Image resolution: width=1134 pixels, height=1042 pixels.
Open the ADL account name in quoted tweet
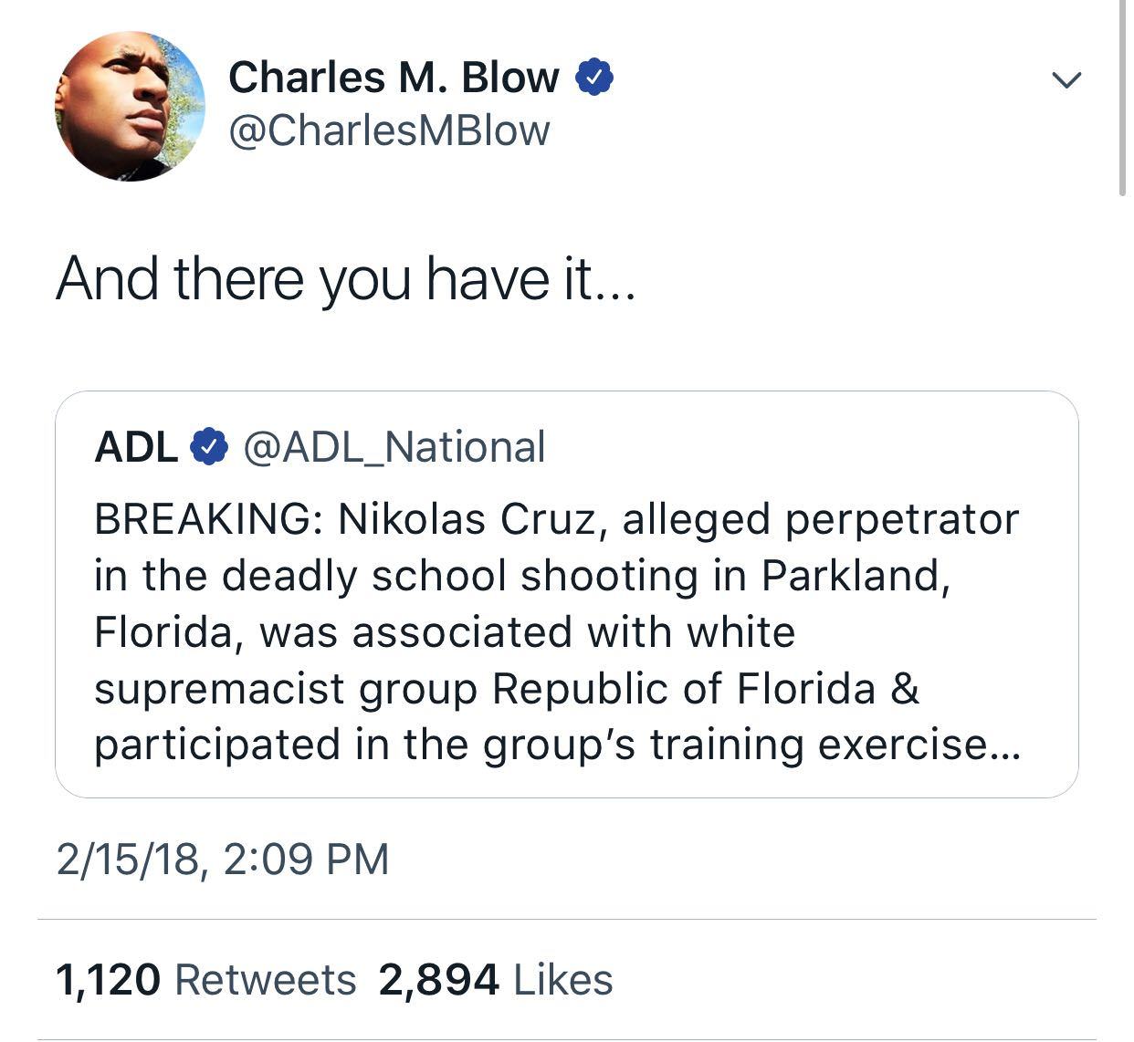[136, 447]
